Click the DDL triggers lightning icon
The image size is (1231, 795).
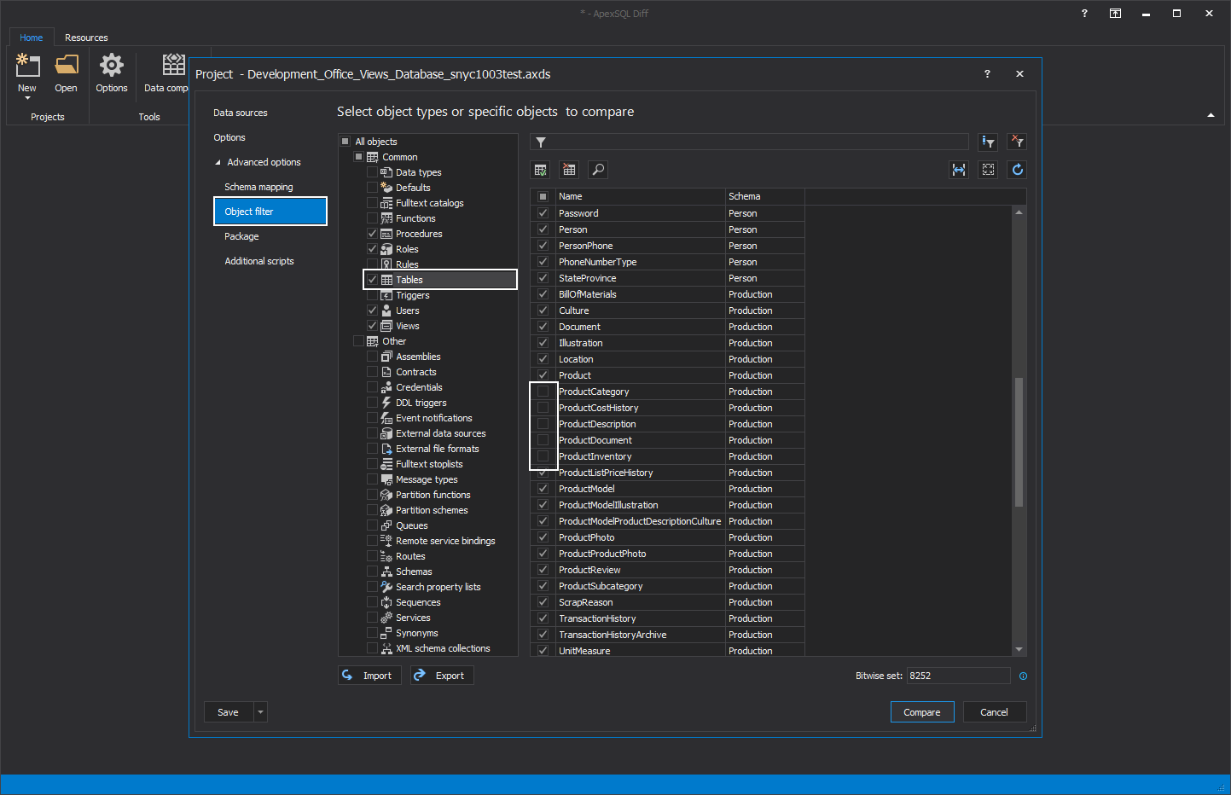[386, 403]
